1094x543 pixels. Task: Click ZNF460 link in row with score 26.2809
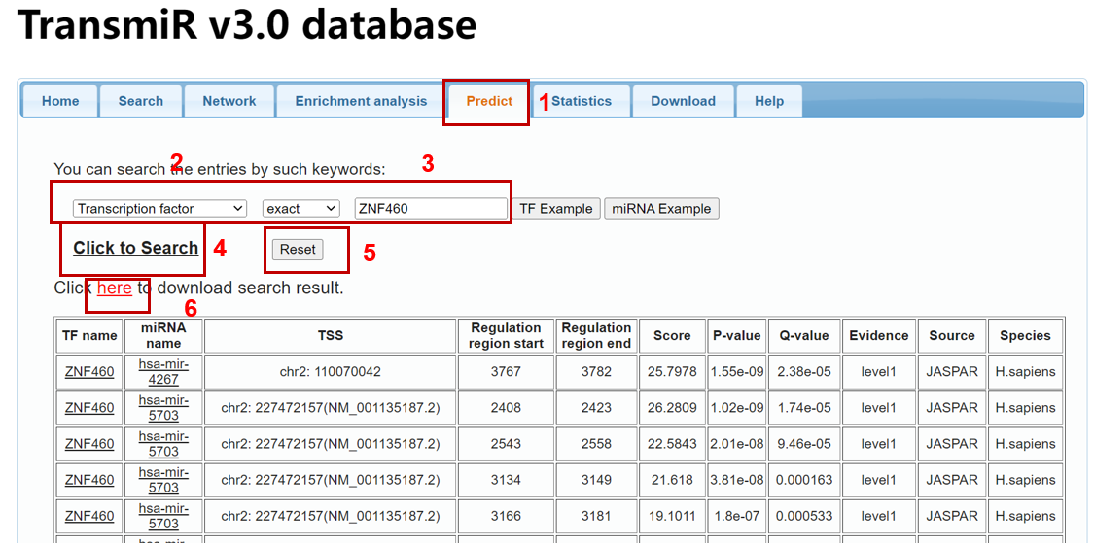coord(89,408)
